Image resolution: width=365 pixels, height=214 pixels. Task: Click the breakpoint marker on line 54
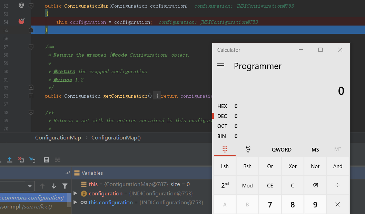coord(21,21)
